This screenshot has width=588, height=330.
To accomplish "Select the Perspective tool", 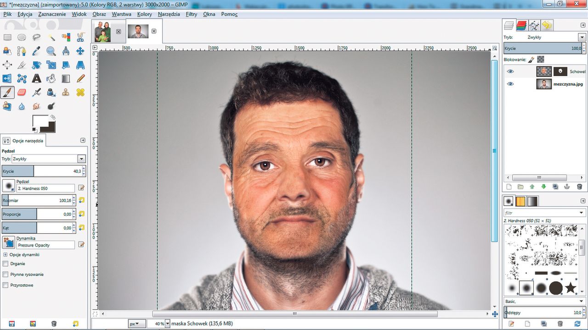I will (x=80, y=65).
